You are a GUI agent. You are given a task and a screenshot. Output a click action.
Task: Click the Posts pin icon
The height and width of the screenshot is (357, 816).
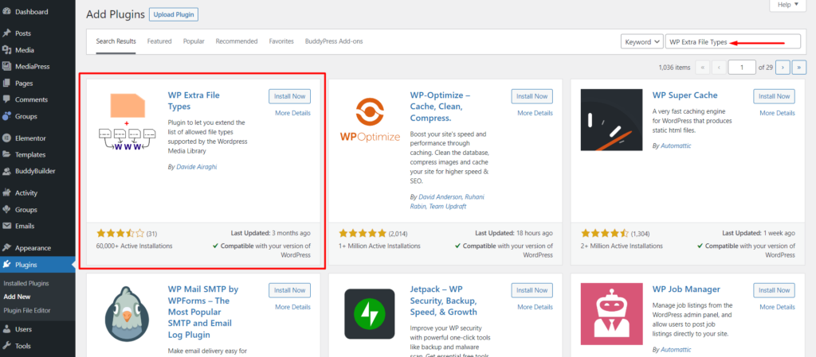pyautogui.click(x=7, y=33)
